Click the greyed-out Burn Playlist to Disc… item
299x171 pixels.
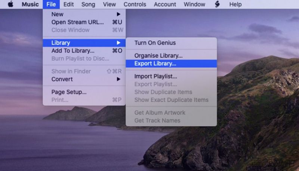(84, 59)
